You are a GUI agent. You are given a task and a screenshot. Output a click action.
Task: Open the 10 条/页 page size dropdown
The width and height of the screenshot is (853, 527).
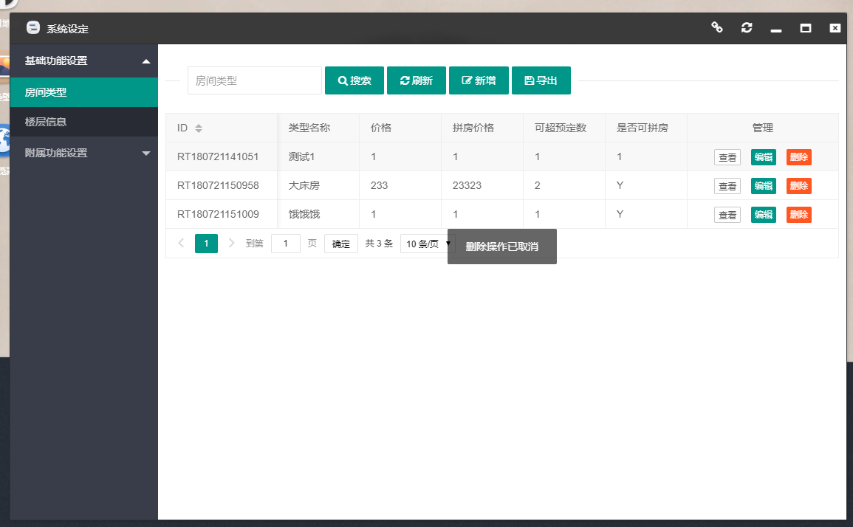(427, 244)
